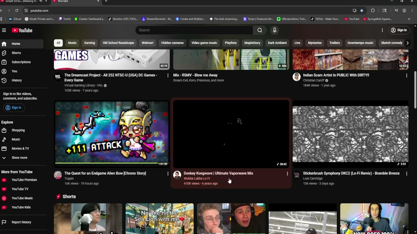Open Donkey Kongwave Vaporwave Mix title
The image size is (417, 234).
(x=218, y=173)
